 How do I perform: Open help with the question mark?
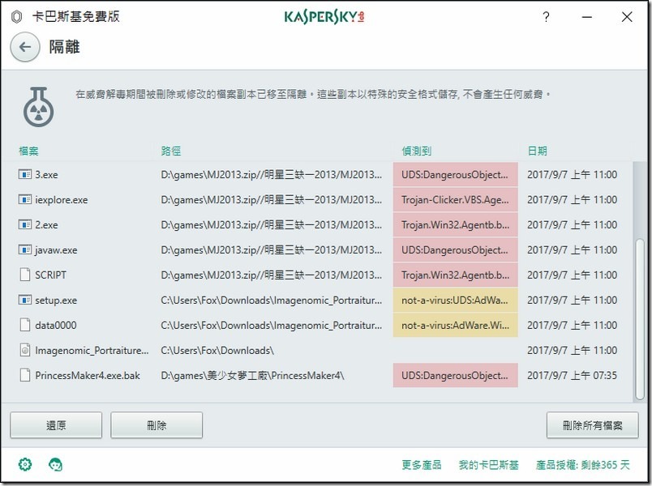(546, 17)
